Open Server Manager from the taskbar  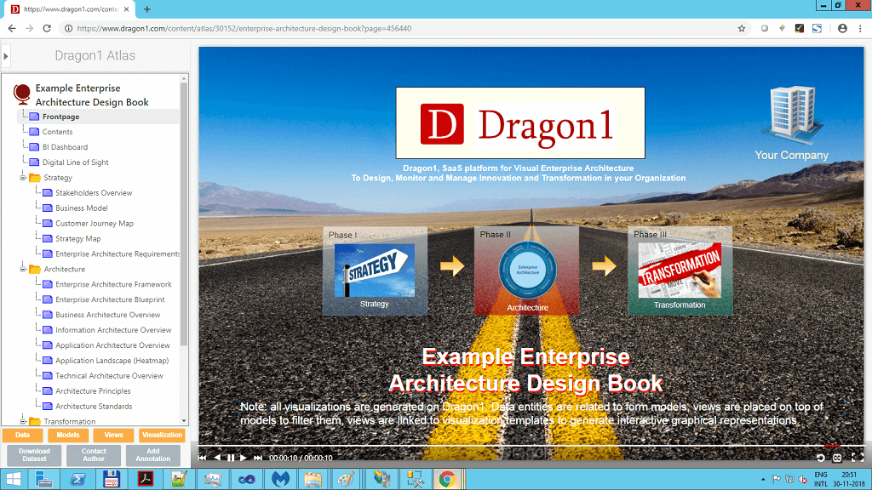pos(44,479)
